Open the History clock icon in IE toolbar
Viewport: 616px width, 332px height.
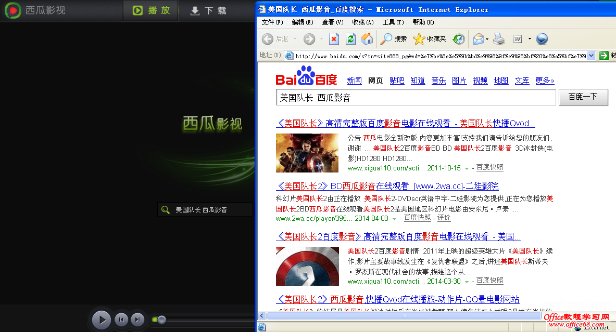458,39
